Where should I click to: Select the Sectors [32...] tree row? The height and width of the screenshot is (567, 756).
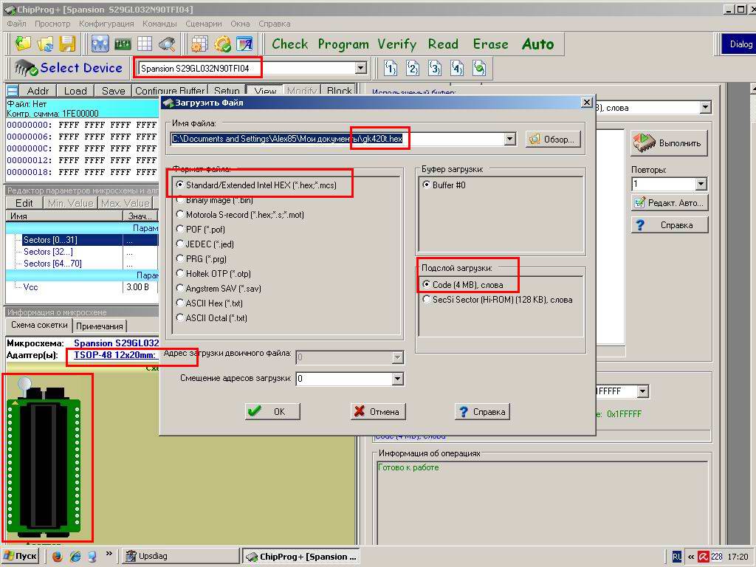click(x=48, y=252)
